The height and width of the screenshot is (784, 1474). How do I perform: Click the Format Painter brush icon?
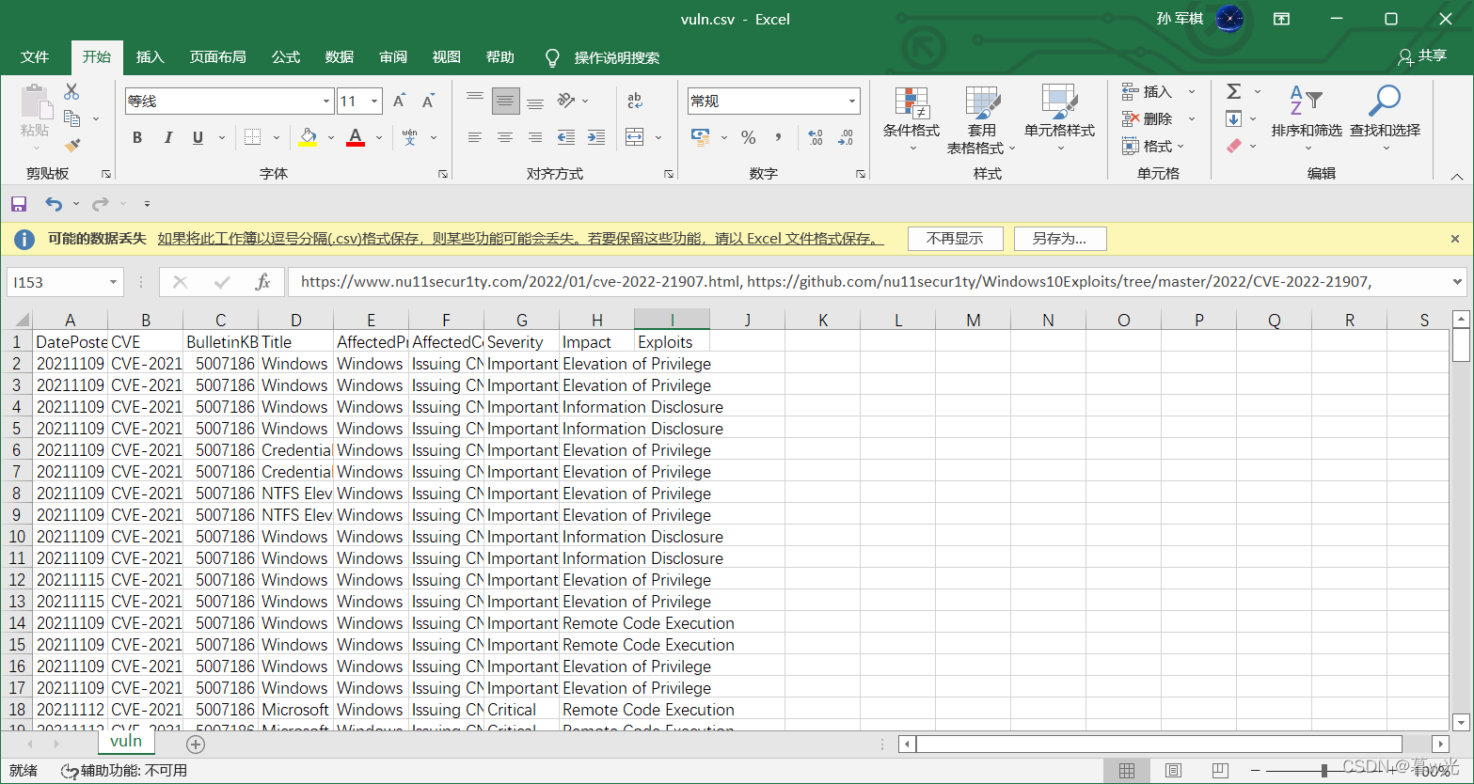(x=72, y=146)
